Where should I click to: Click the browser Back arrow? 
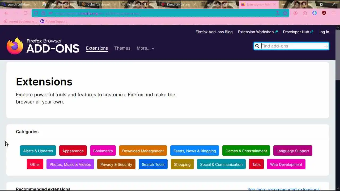6,13
